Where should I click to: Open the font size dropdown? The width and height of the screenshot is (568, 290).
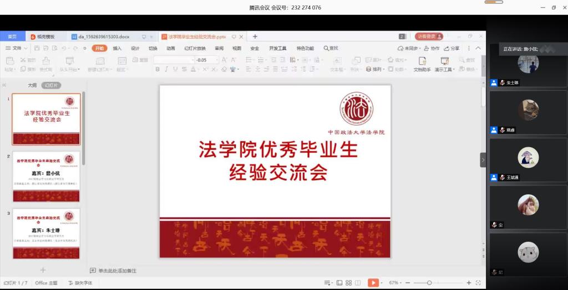(216, 60)
